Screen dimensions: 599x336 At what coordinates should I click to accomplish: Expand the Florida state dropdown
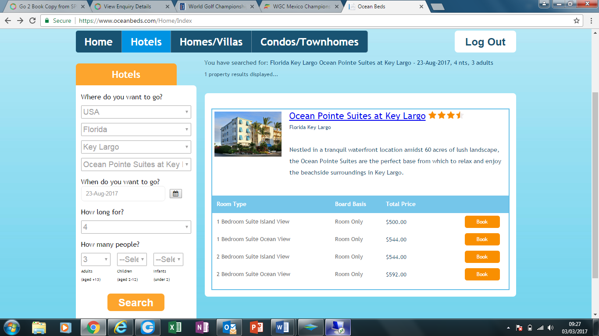tap(136, 129)
